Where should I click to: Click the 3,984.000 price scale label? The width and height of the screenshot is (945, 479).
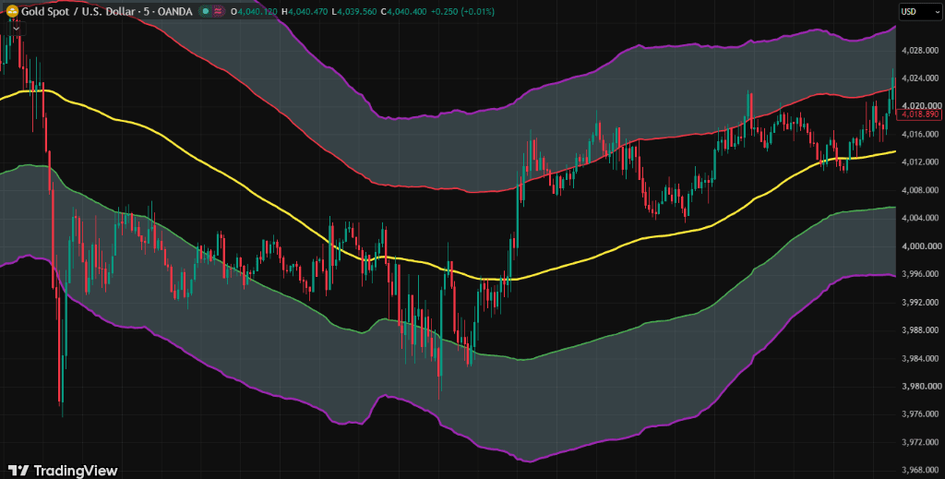[x=920, y=358]
